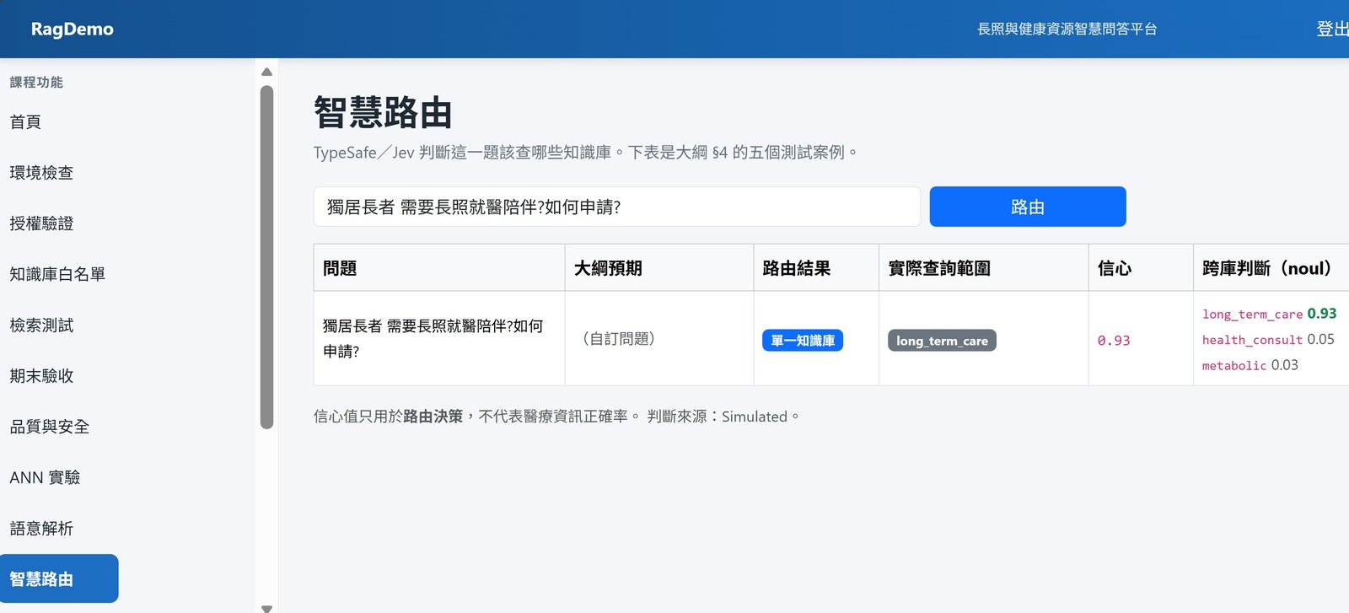The image size is (1349, 613).
Task: Click the 0.93 confidence value in 信心 column
Action: tap(1114, 341)
